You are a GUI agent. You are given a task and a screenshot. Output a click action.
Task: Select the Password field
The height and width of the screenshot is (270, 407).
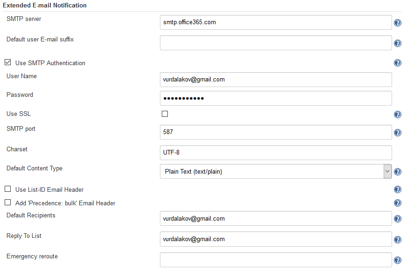pyautogui.click(x=275, y=98)
